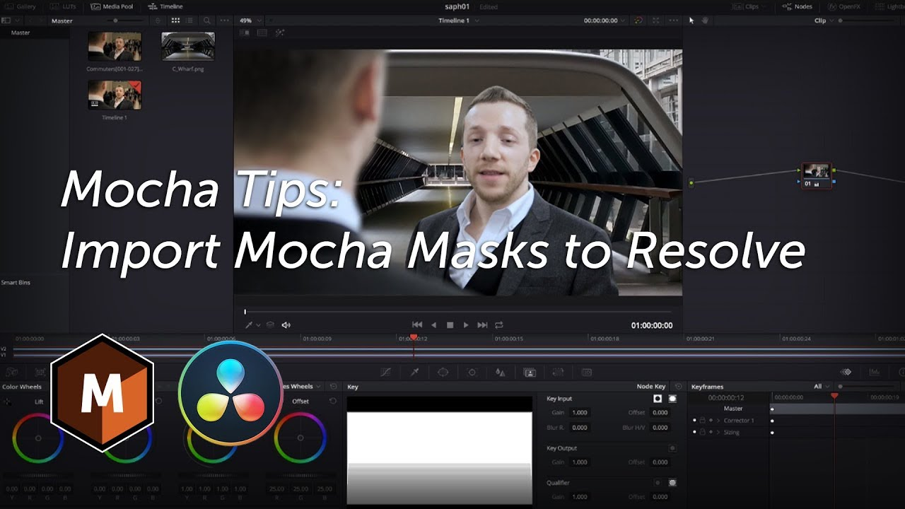905x509 pixels.
Task: Toggle loop playback
Action: pyautogui.click(x=499, y=325)
